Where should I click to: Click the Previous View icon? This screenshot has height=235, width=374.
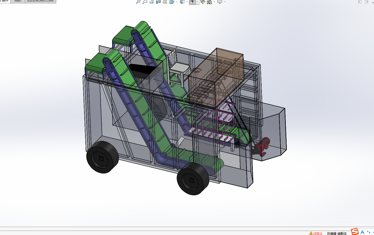pos(152,2)
